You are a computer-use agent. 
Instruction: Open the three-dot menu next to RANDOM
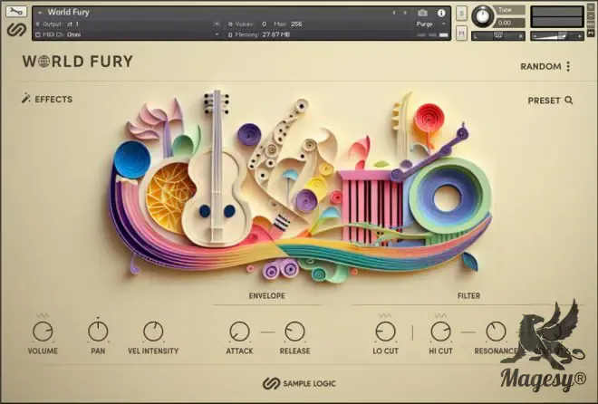(568, 66)
